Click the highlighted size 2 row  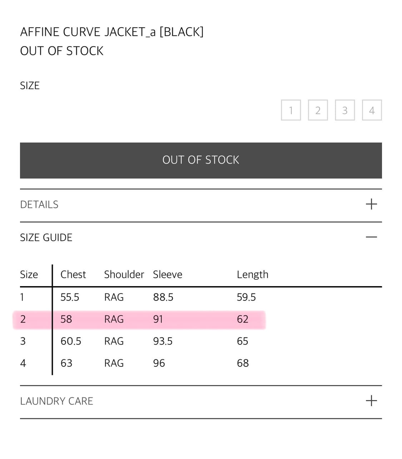click(139, 319)
